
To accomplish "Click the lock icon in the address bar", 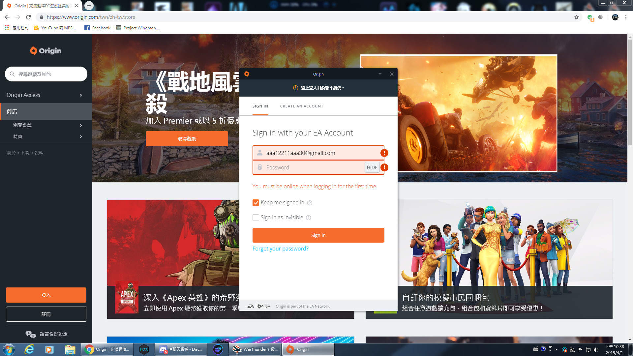I will point(41,17).
